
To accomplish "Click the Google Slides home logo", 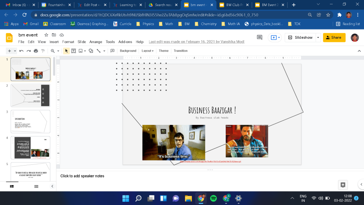I will pos(9,38).
